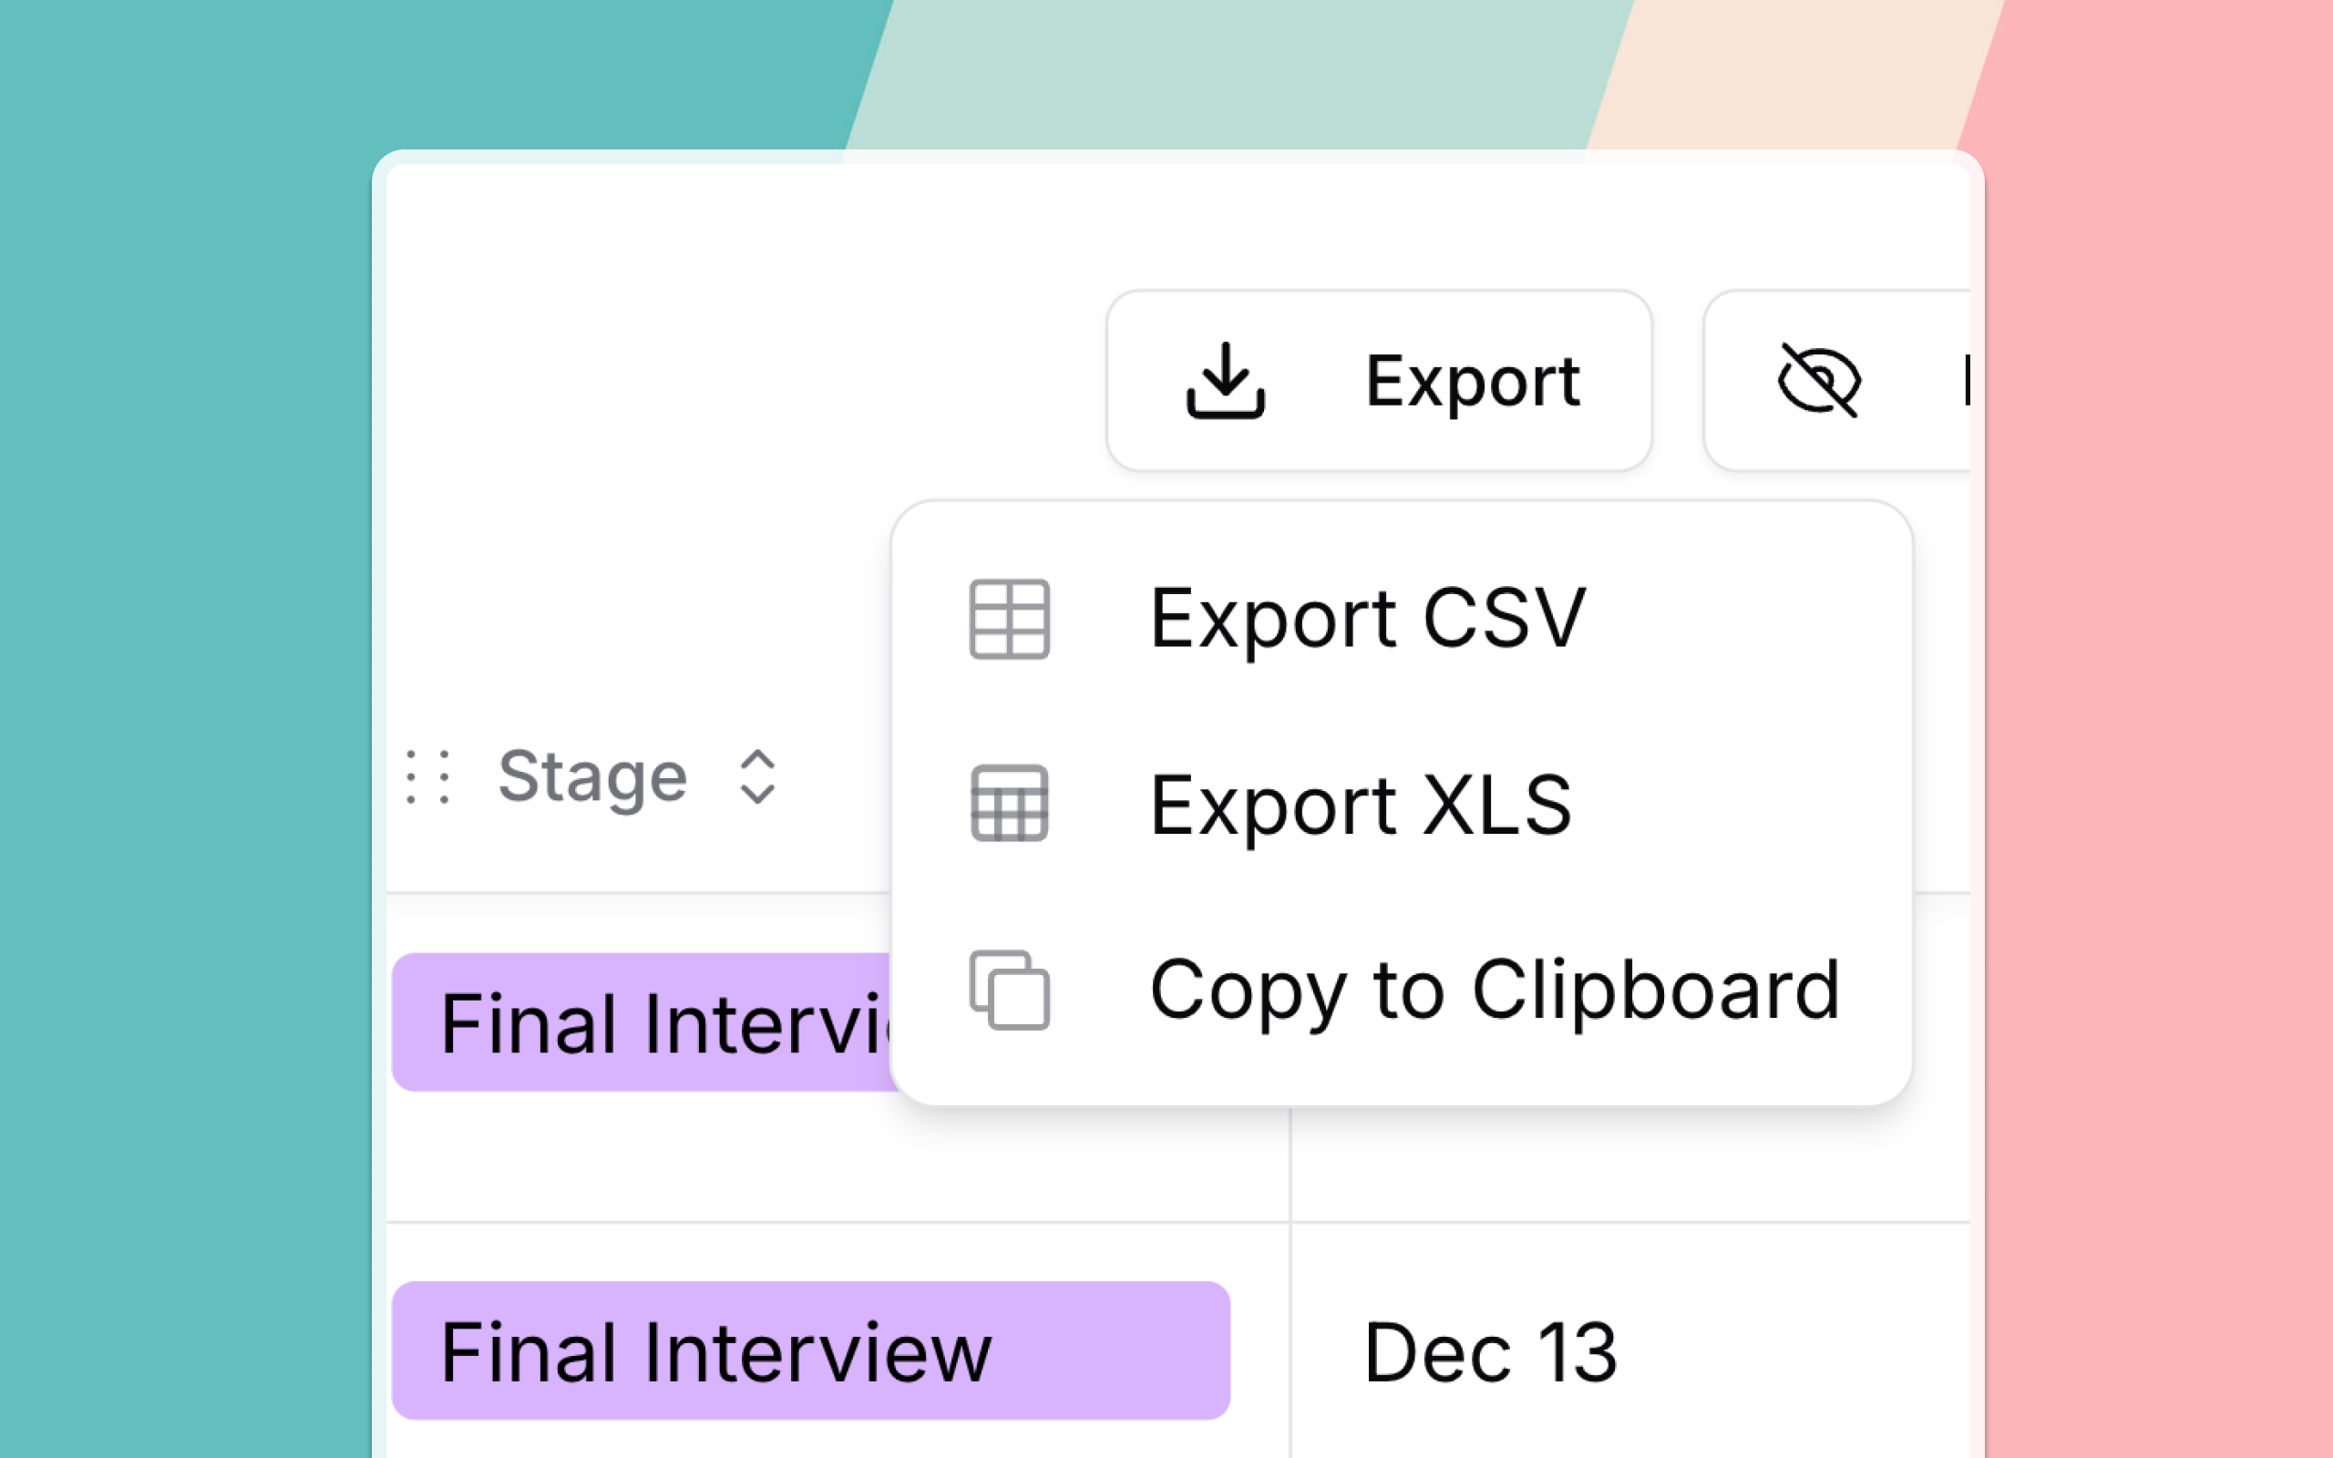Choose Export CSV from the export menu
This screenshot has width=2333, height=1458.
pos(1367,619)
